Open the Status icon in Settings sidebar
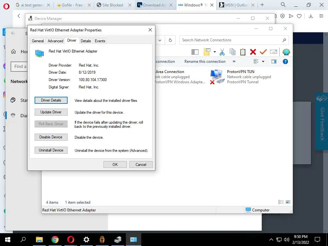This screenshot has width=328, height=246. pyautogui.click(x=13, y=100)
